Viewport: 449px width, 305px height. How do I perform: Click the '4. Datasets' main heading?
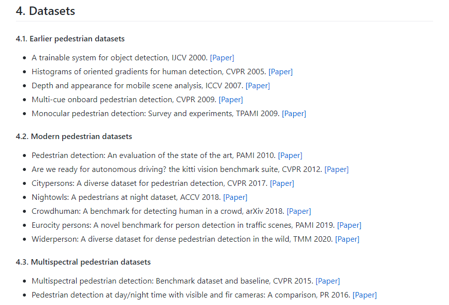[46, 11]
